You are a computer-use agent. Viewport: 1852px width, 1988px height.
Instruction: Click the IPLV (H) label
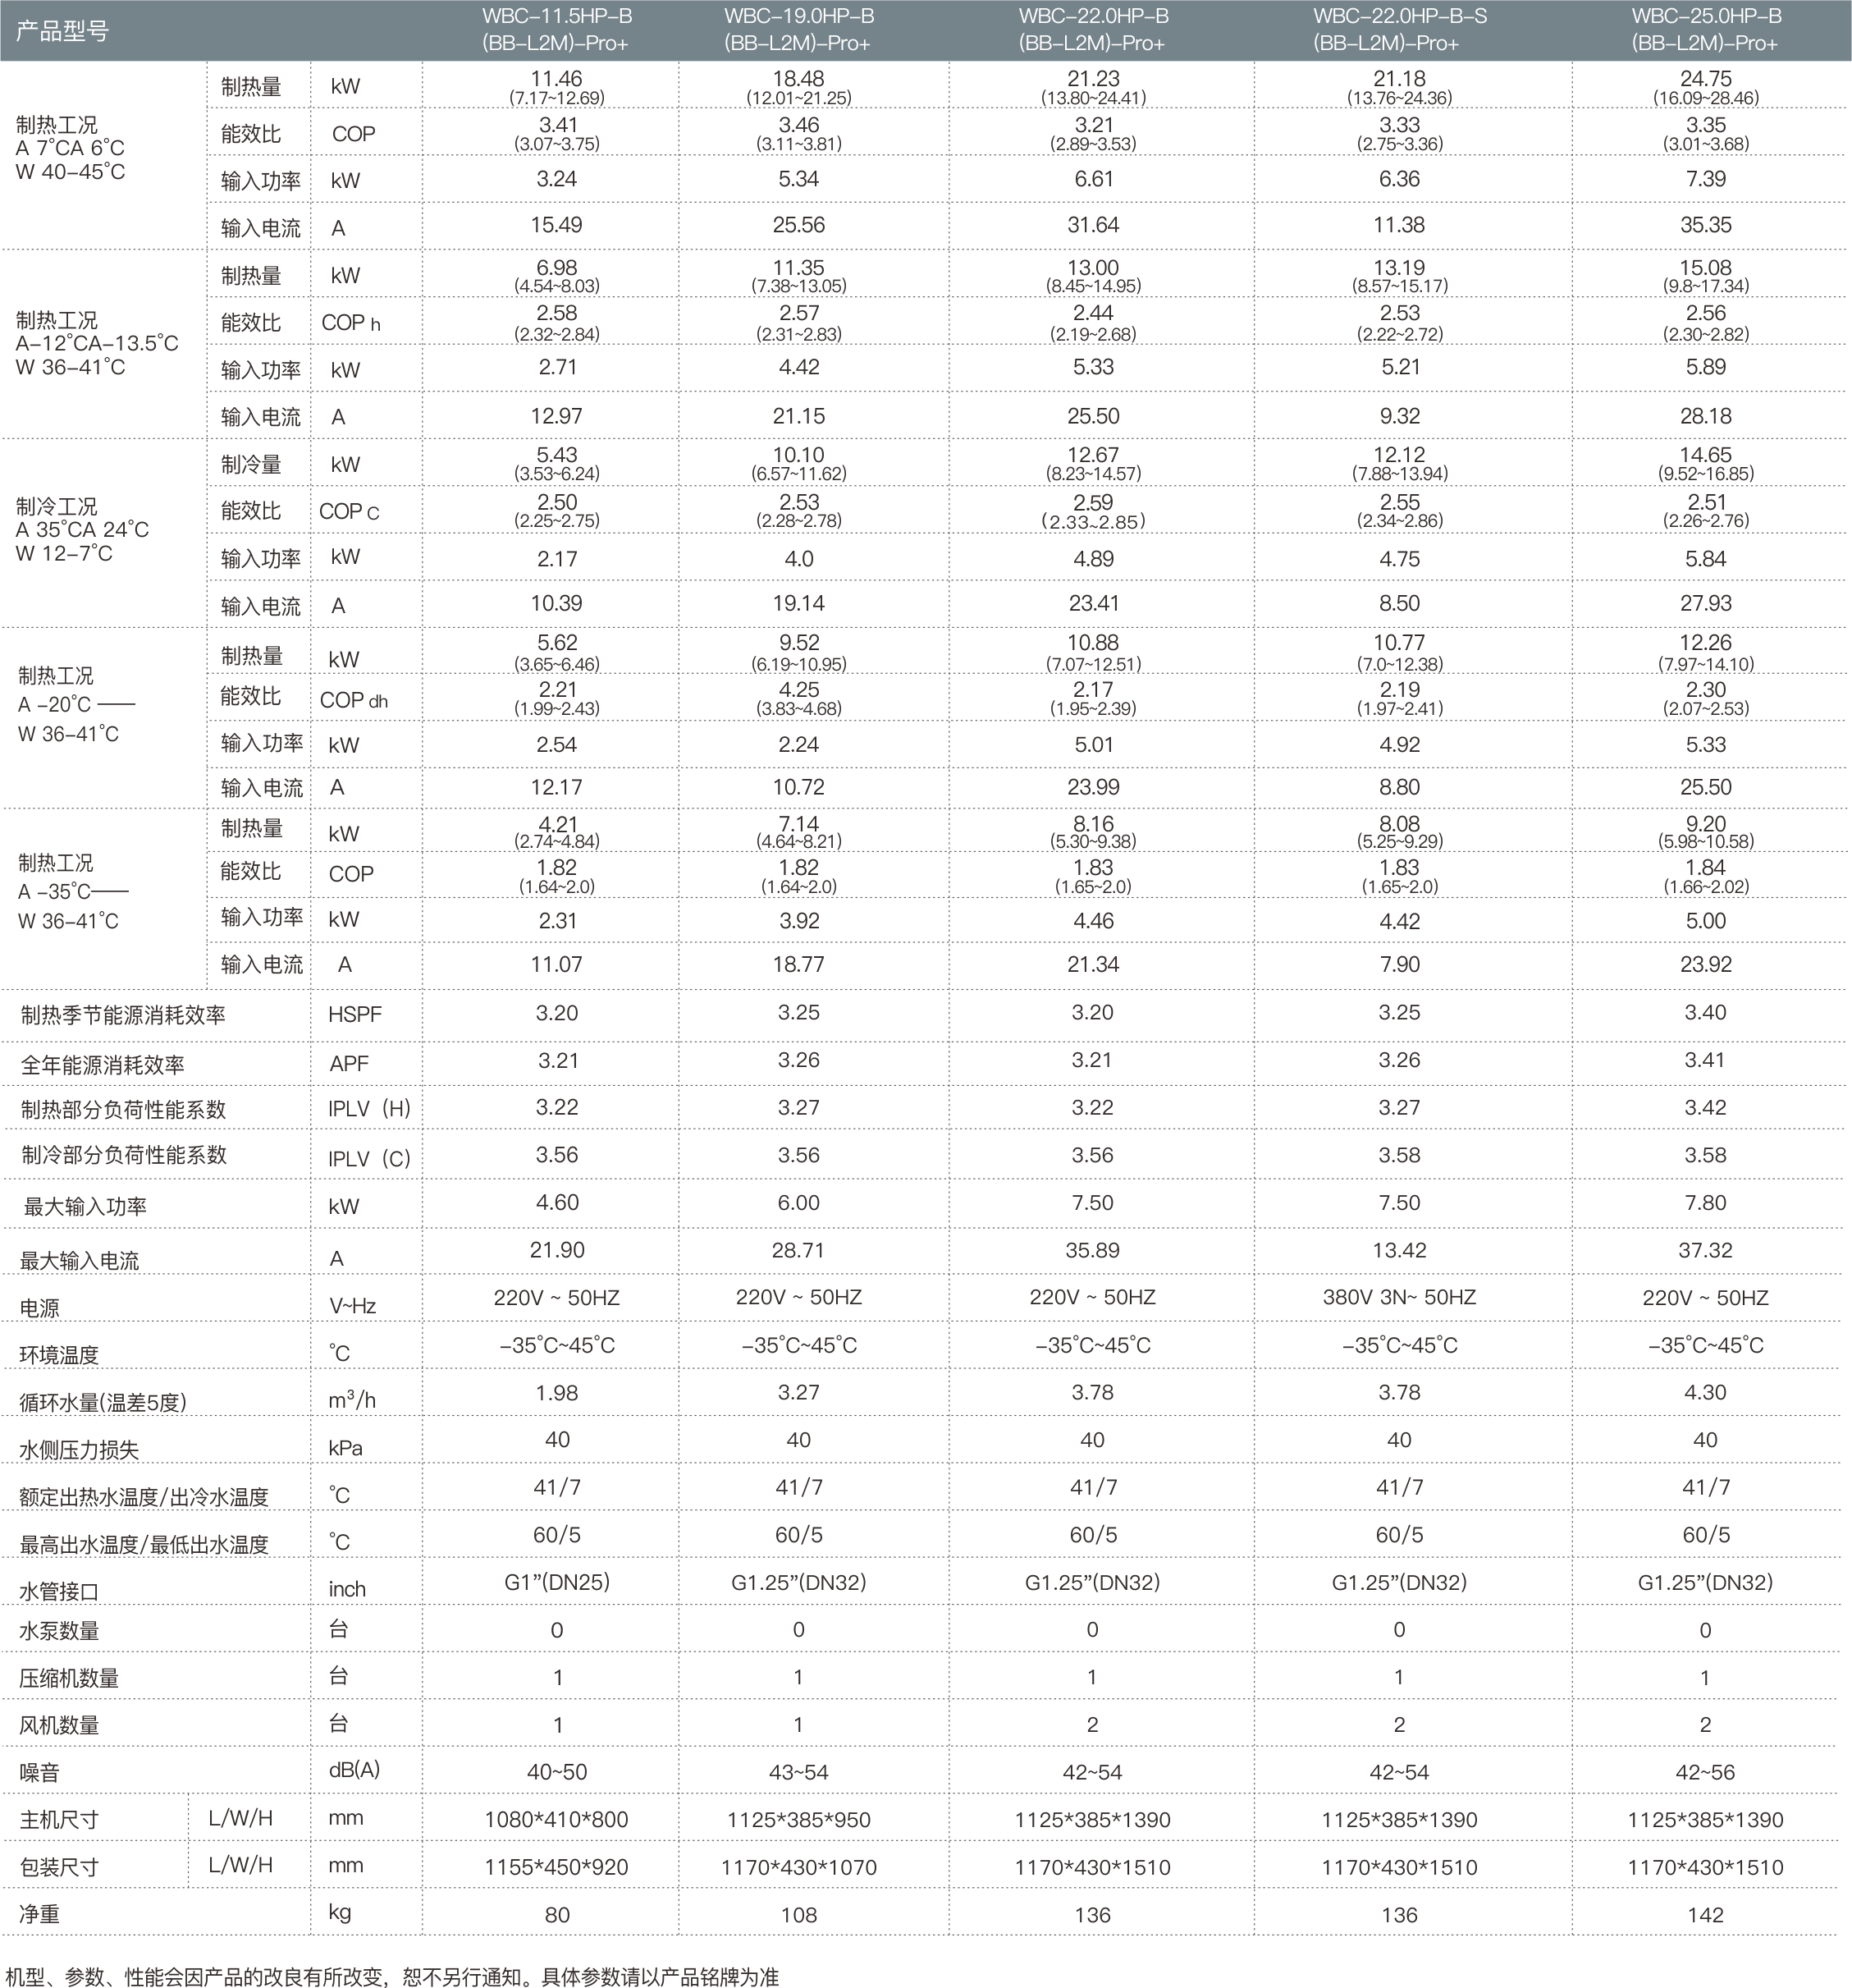pos(368,1109)
